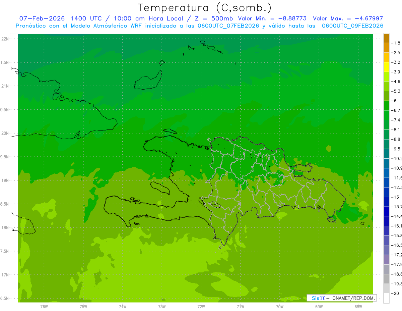
Task: Click 'Valor Max. = -4.67997' text
Action: point(348,18)
